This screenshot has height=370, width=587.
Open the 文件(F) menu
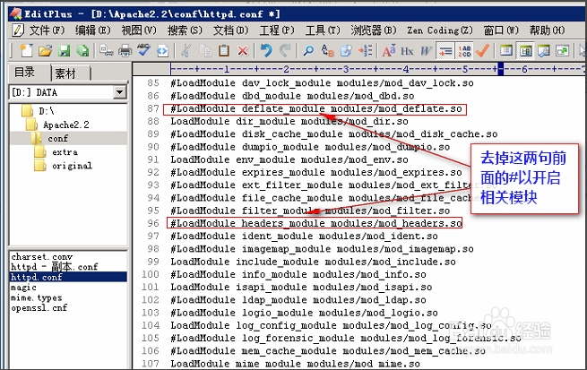[47, 30]
